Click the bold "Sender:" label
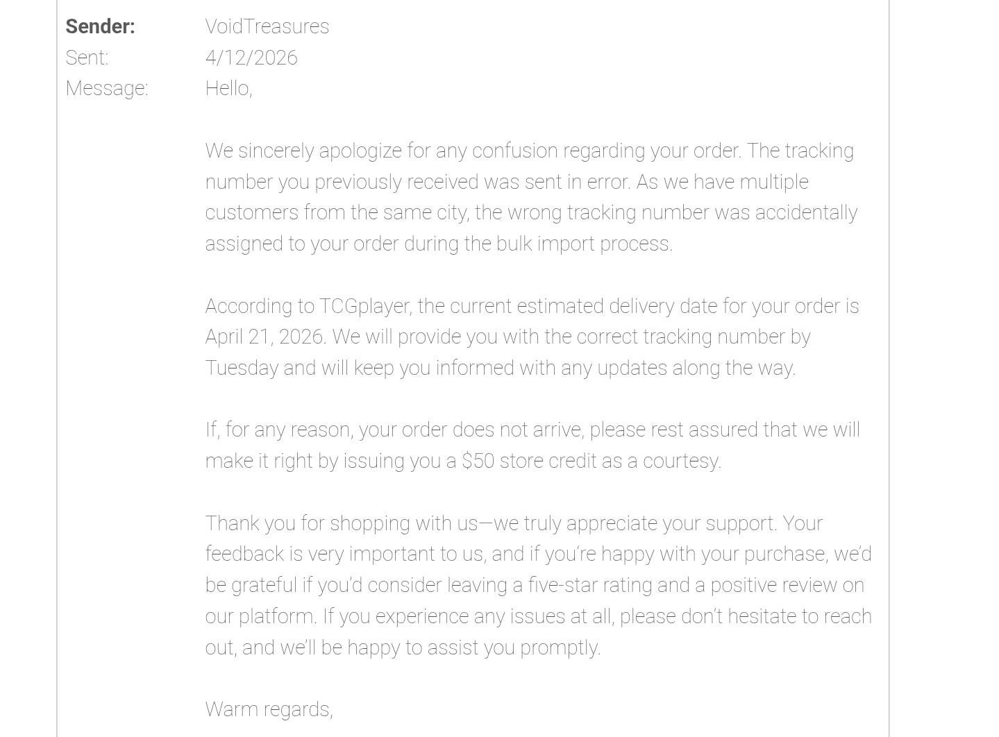 (100, 26)
